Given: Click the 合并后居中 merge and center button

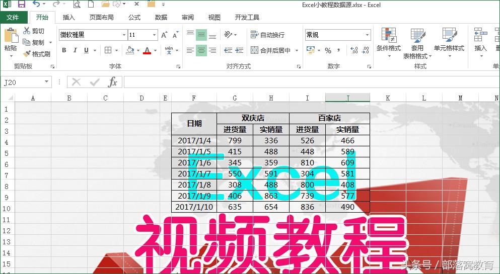Looking at the screenshot, I should click(271, 50).
